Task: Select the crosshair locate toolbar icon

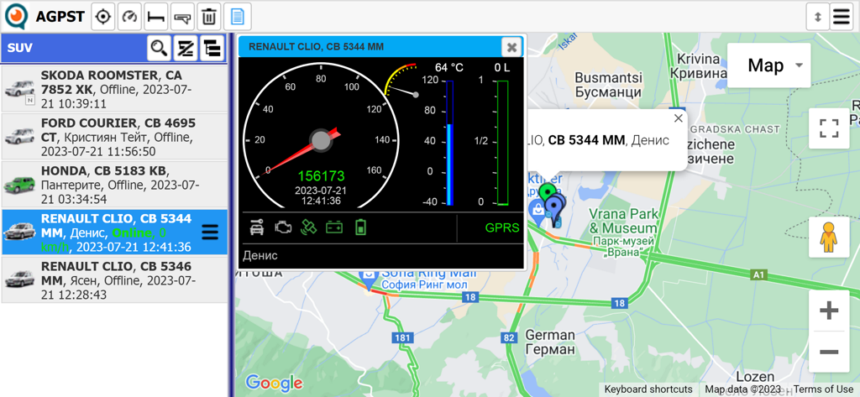Action: point(102,17)
